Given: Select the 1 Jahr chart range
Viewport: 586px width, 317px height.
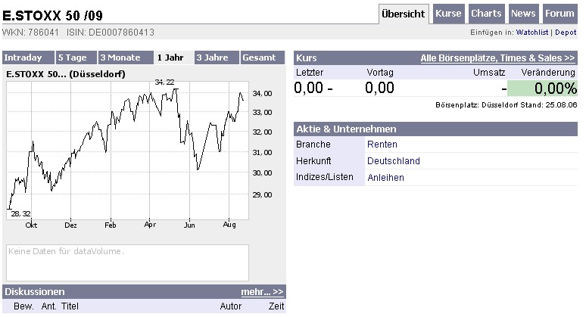Looking at the screenshot, I should (172, 57).
